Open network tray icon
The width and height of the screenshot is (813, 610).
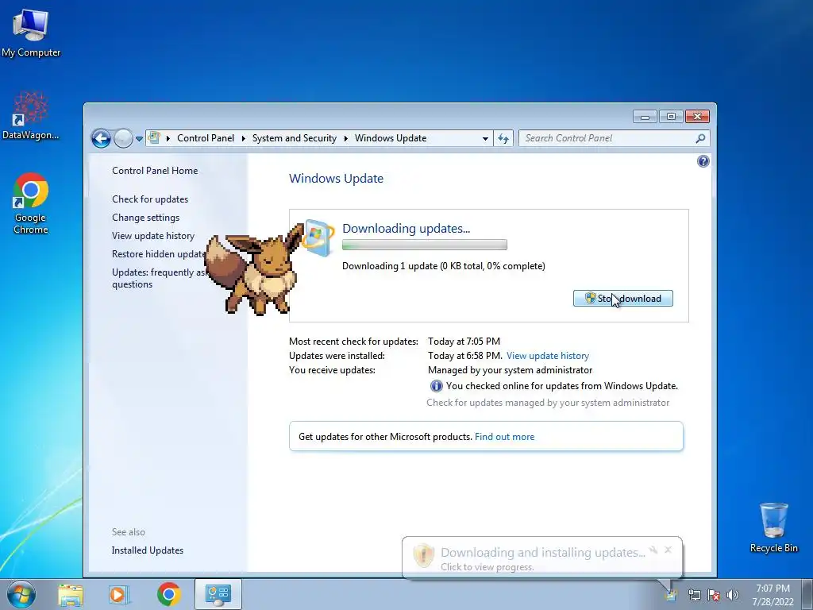(x=694, y=595)
